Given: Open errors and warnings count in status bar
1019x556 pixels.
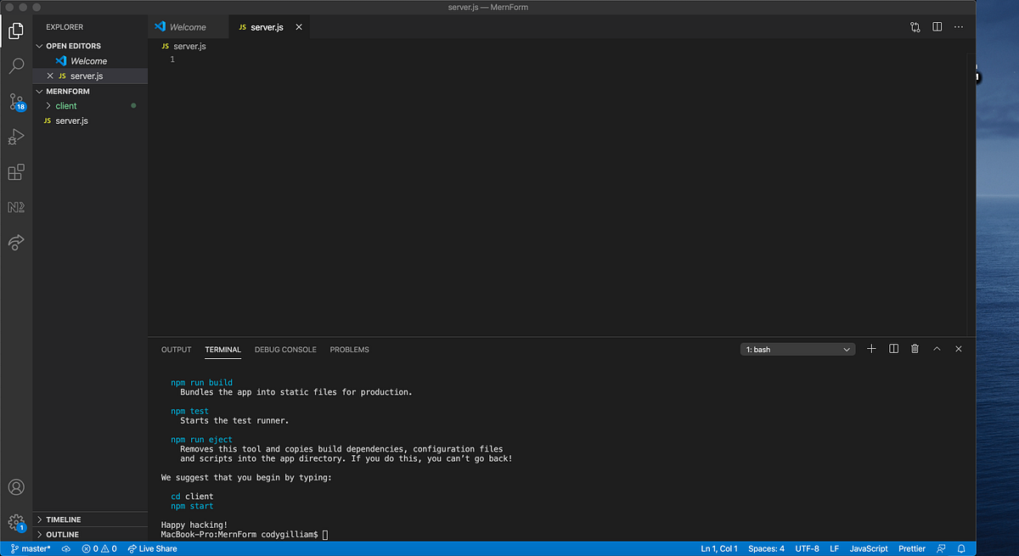Looking at the screenshot, I should coord(99,549).
